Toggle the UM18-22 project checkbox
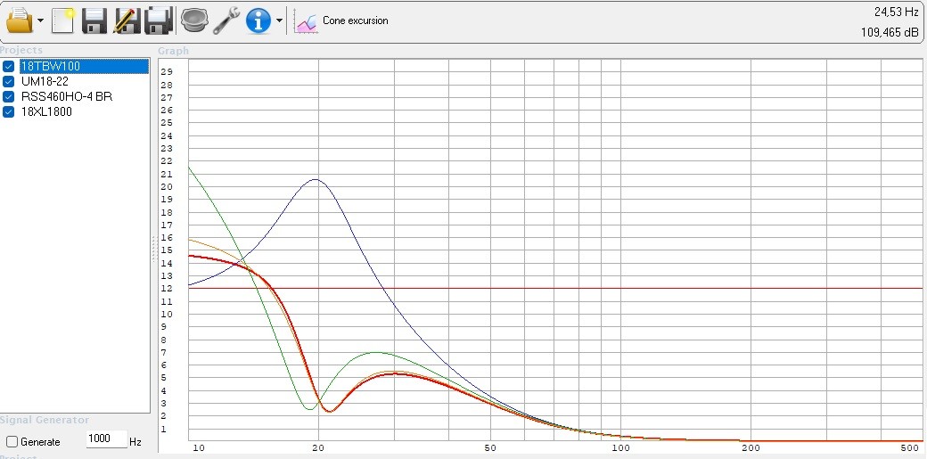Screen dimensions: 927x459 8,82
